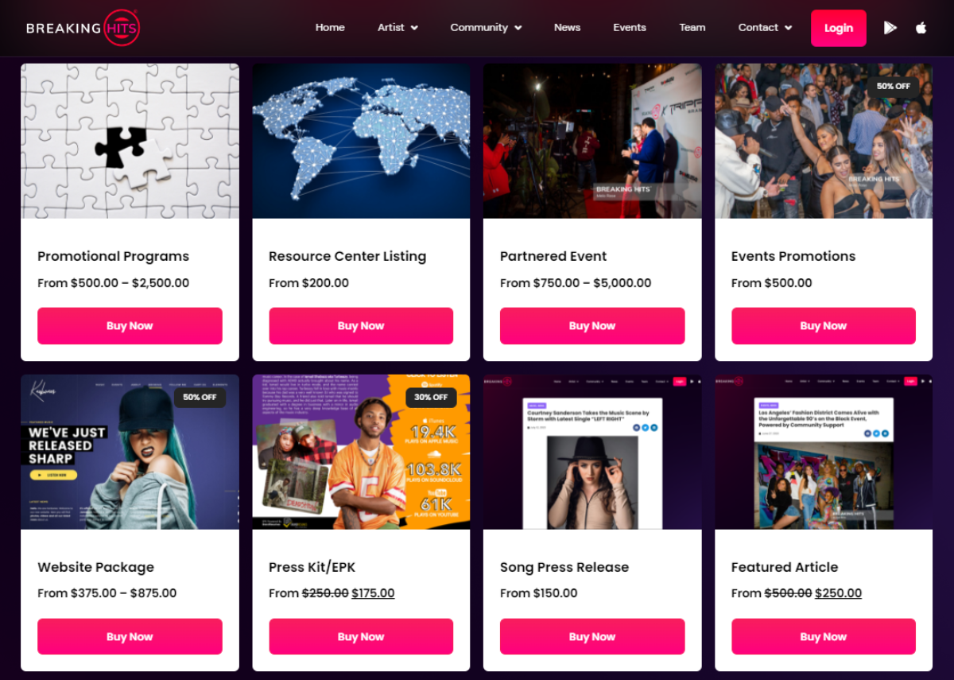
Task: Open the Team menu item
Action: click(x=692, y=27)
